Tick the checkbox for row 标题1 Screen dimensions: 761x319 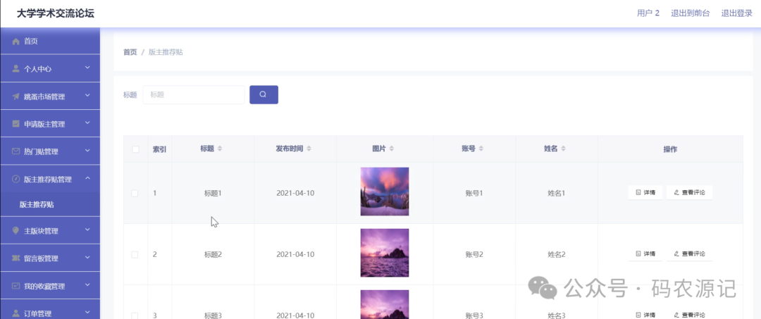[135, 193]
